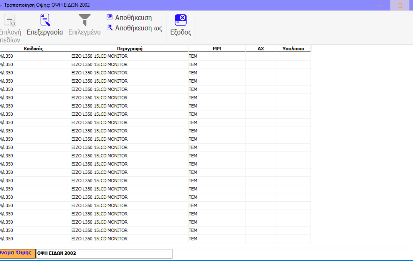Maximize the Τροποποίηση Οψης window
This screenshot has width=413, height=261.
pos(400,5)
